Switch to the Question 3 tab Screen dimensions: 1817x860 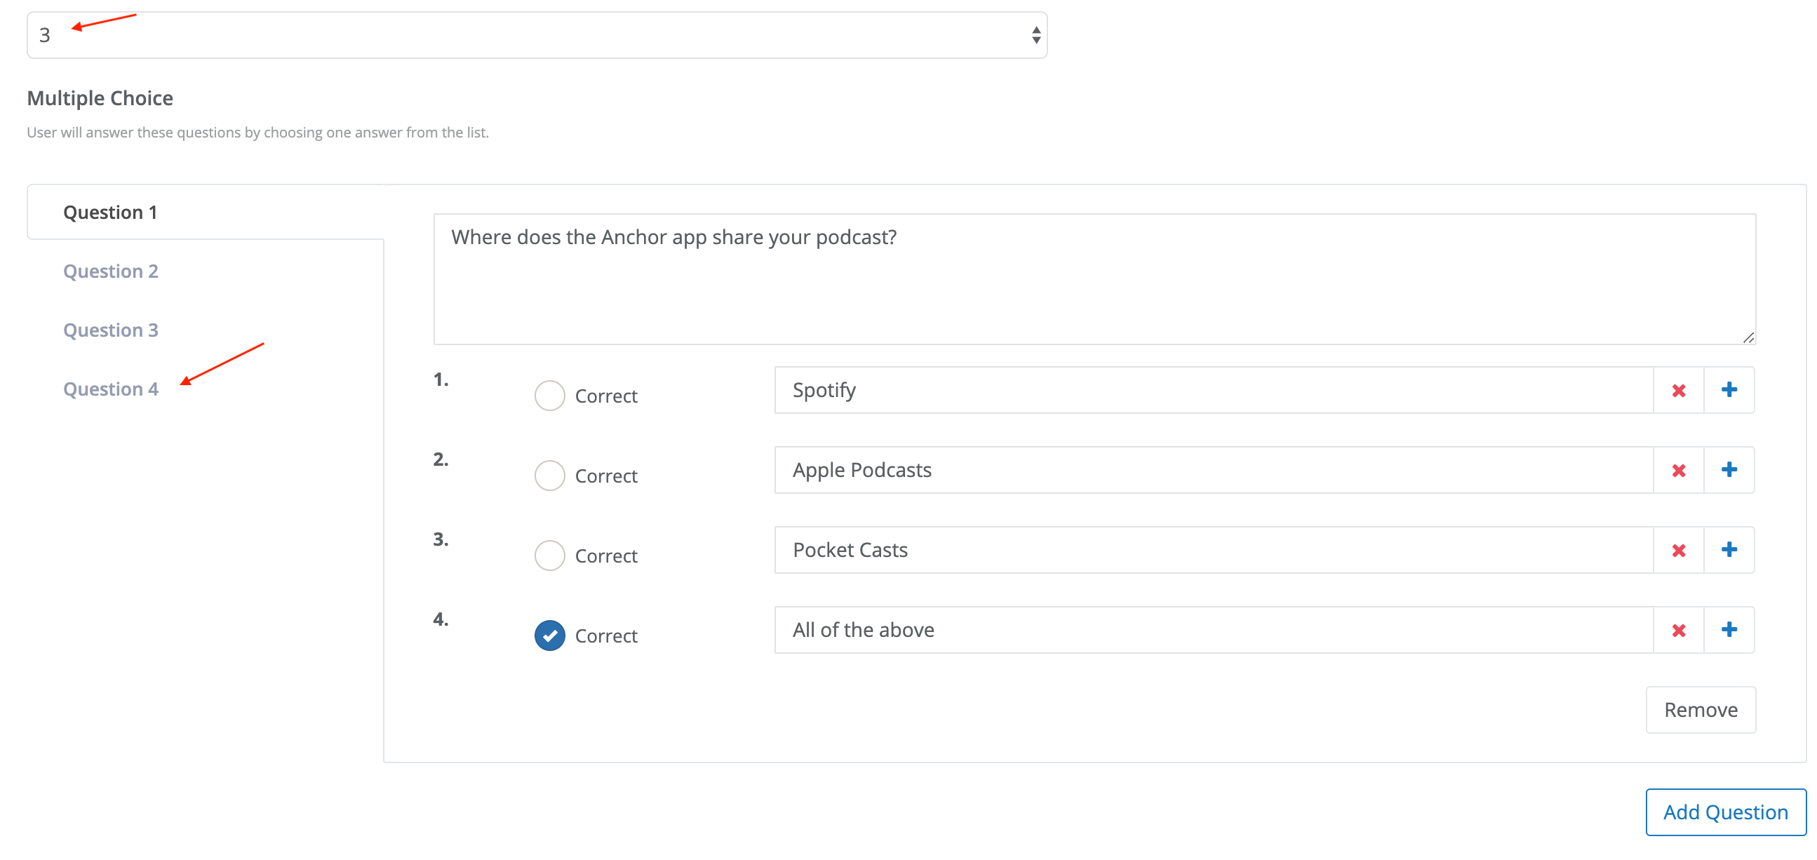[111, 330]
